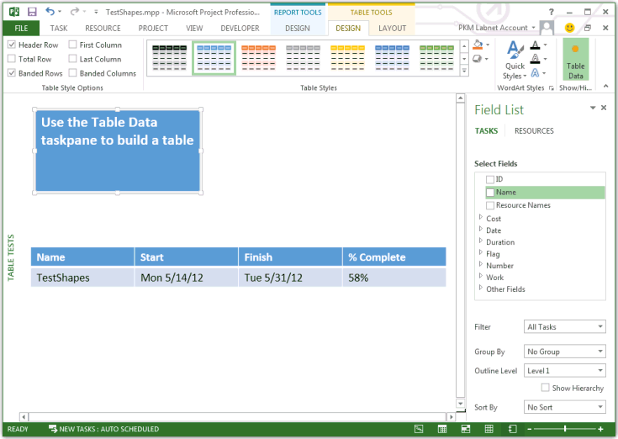This screenshot has height=439, width=618.
Task: Switch to Report view icon in status bar
Action: click(x=512, y=429)
